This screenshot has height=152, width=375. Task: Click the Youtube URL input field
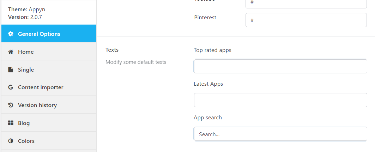pos(306,4)
